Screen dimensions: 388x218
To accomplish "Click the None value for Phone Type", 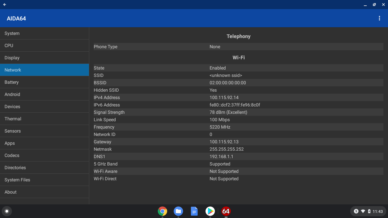I will (x=215, y=47).
